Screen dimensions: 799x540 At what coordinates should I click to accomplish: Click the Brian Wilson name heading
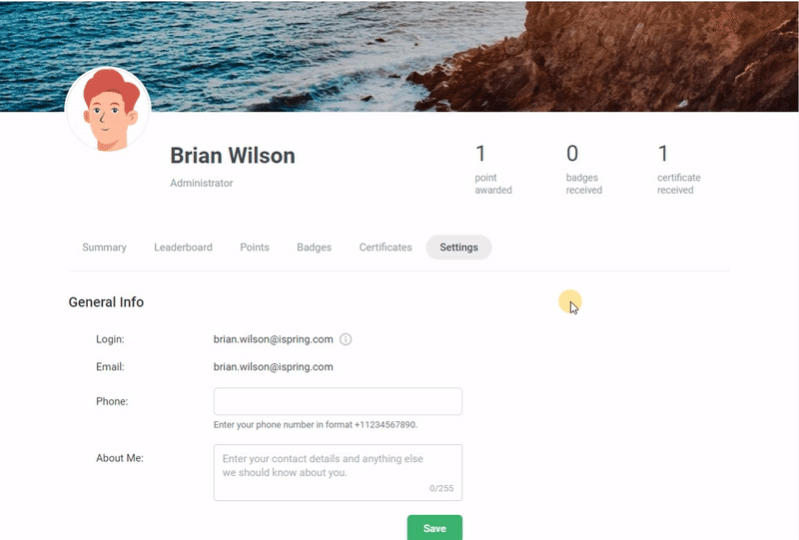click(x=233, y=156)
